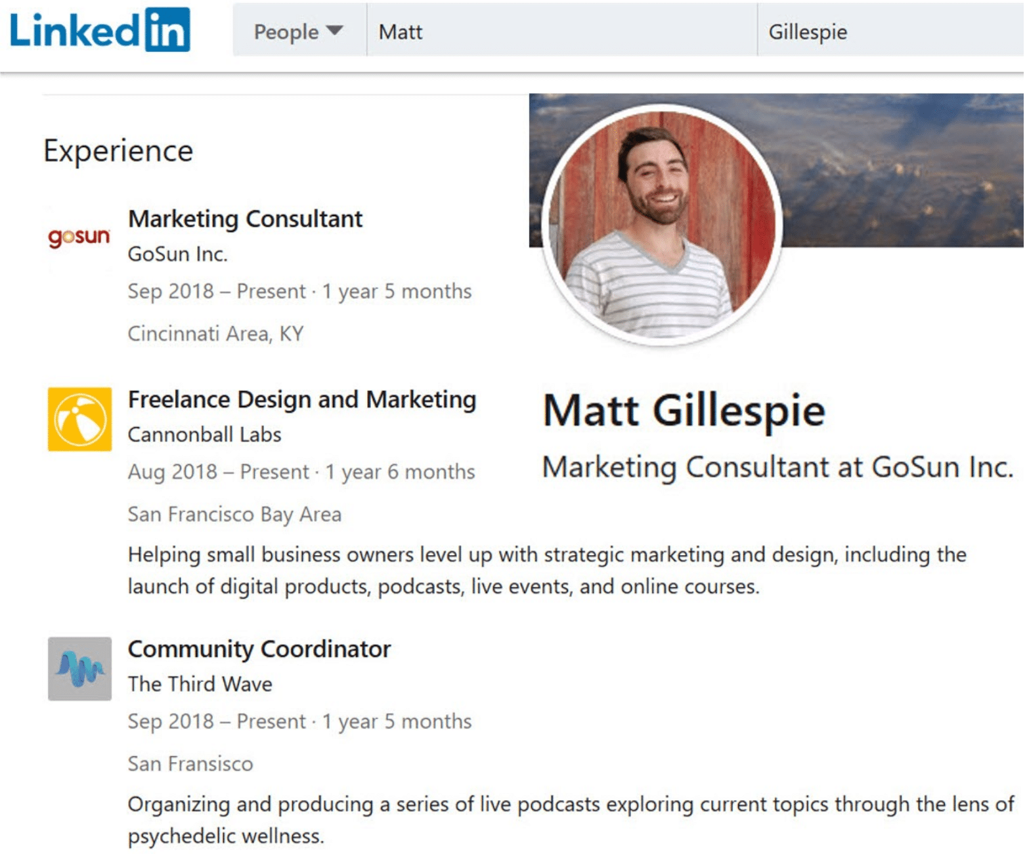Open the Cannonball Labs beach ball logo
Image resolution: width=1027 pixels, height=854 pixels.
click(x=79, y=419)
